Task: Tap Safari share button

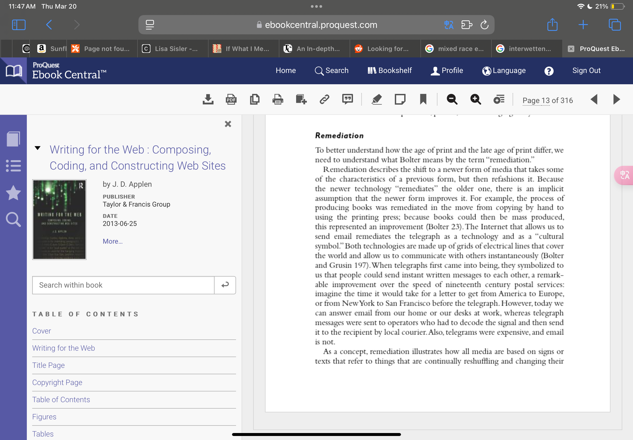Action: 552,24
